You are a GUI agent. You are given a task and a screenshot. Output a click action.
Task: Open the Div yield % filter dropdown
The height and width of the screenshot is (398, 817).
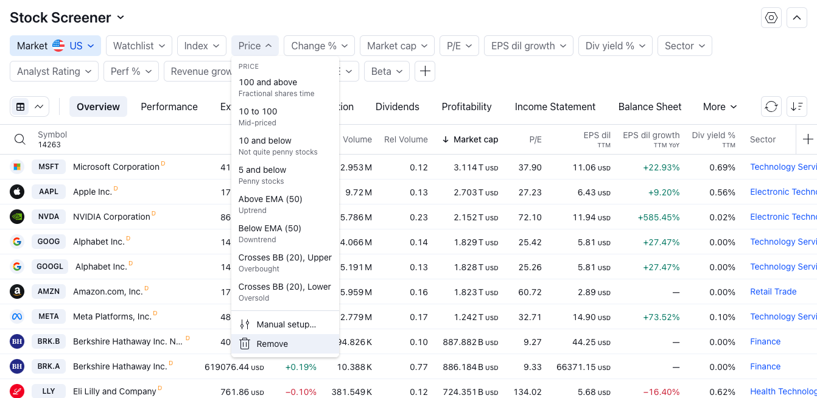point(615,46)
